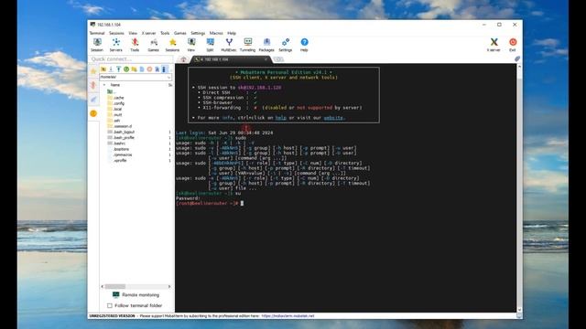Select the .ssh folder
The height and width of the screenshot is (329, 586).
(114, 121)
